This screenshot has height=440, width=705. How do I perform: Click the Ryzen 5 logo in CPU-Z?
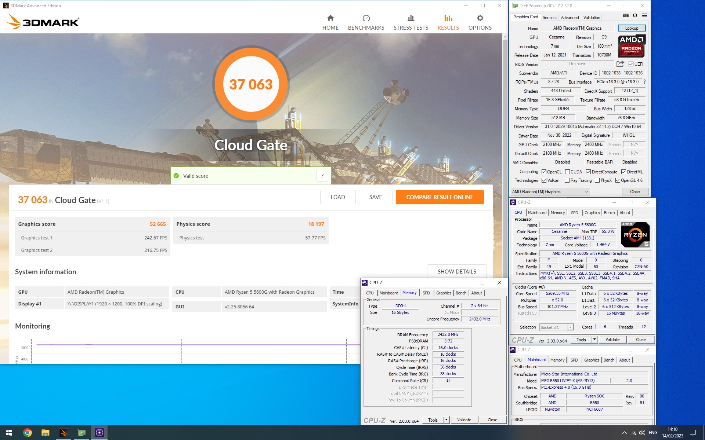(635, 235)
